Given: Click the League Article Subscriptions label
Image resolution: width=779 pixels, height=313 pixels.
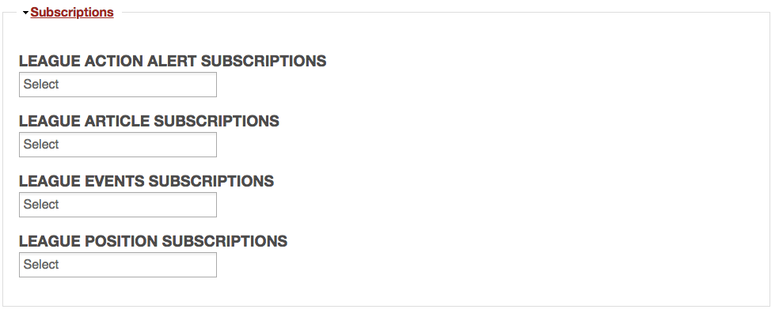Looking at the screenshot, I should (149, 121).
